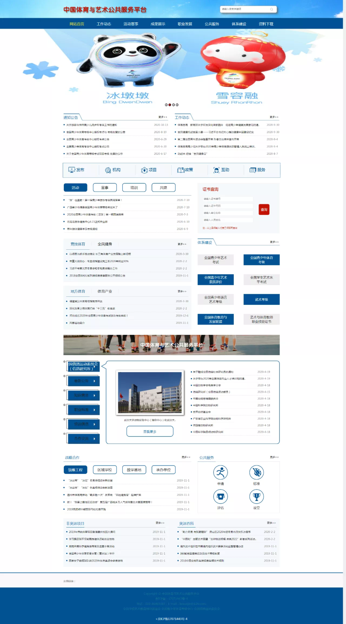The image size is (346, 624).
Task: Click the header search input field
Action: [245, 9]
